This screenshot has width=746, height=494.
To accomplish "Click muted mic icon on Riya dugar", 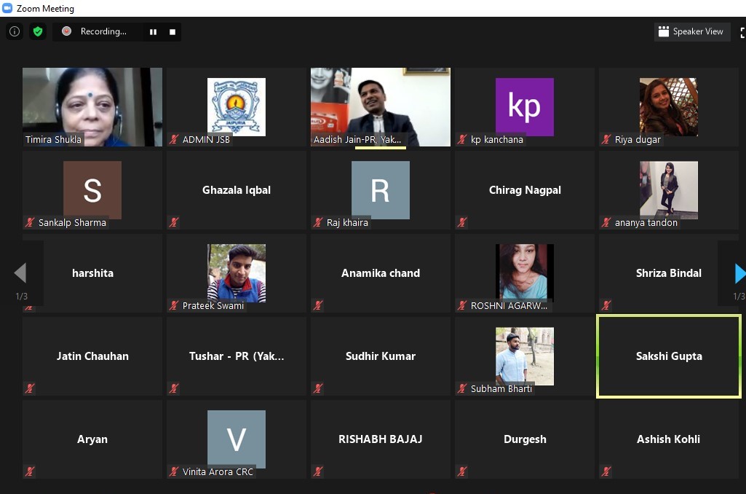I will [606, 139].
